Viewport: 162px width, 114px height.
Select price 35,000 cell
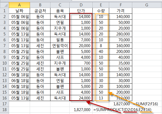coord(121,63)
